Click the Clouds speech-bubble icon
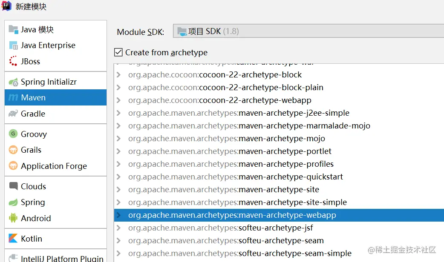The height and width of the screenshot is (262, 444). tap(13, 186)
